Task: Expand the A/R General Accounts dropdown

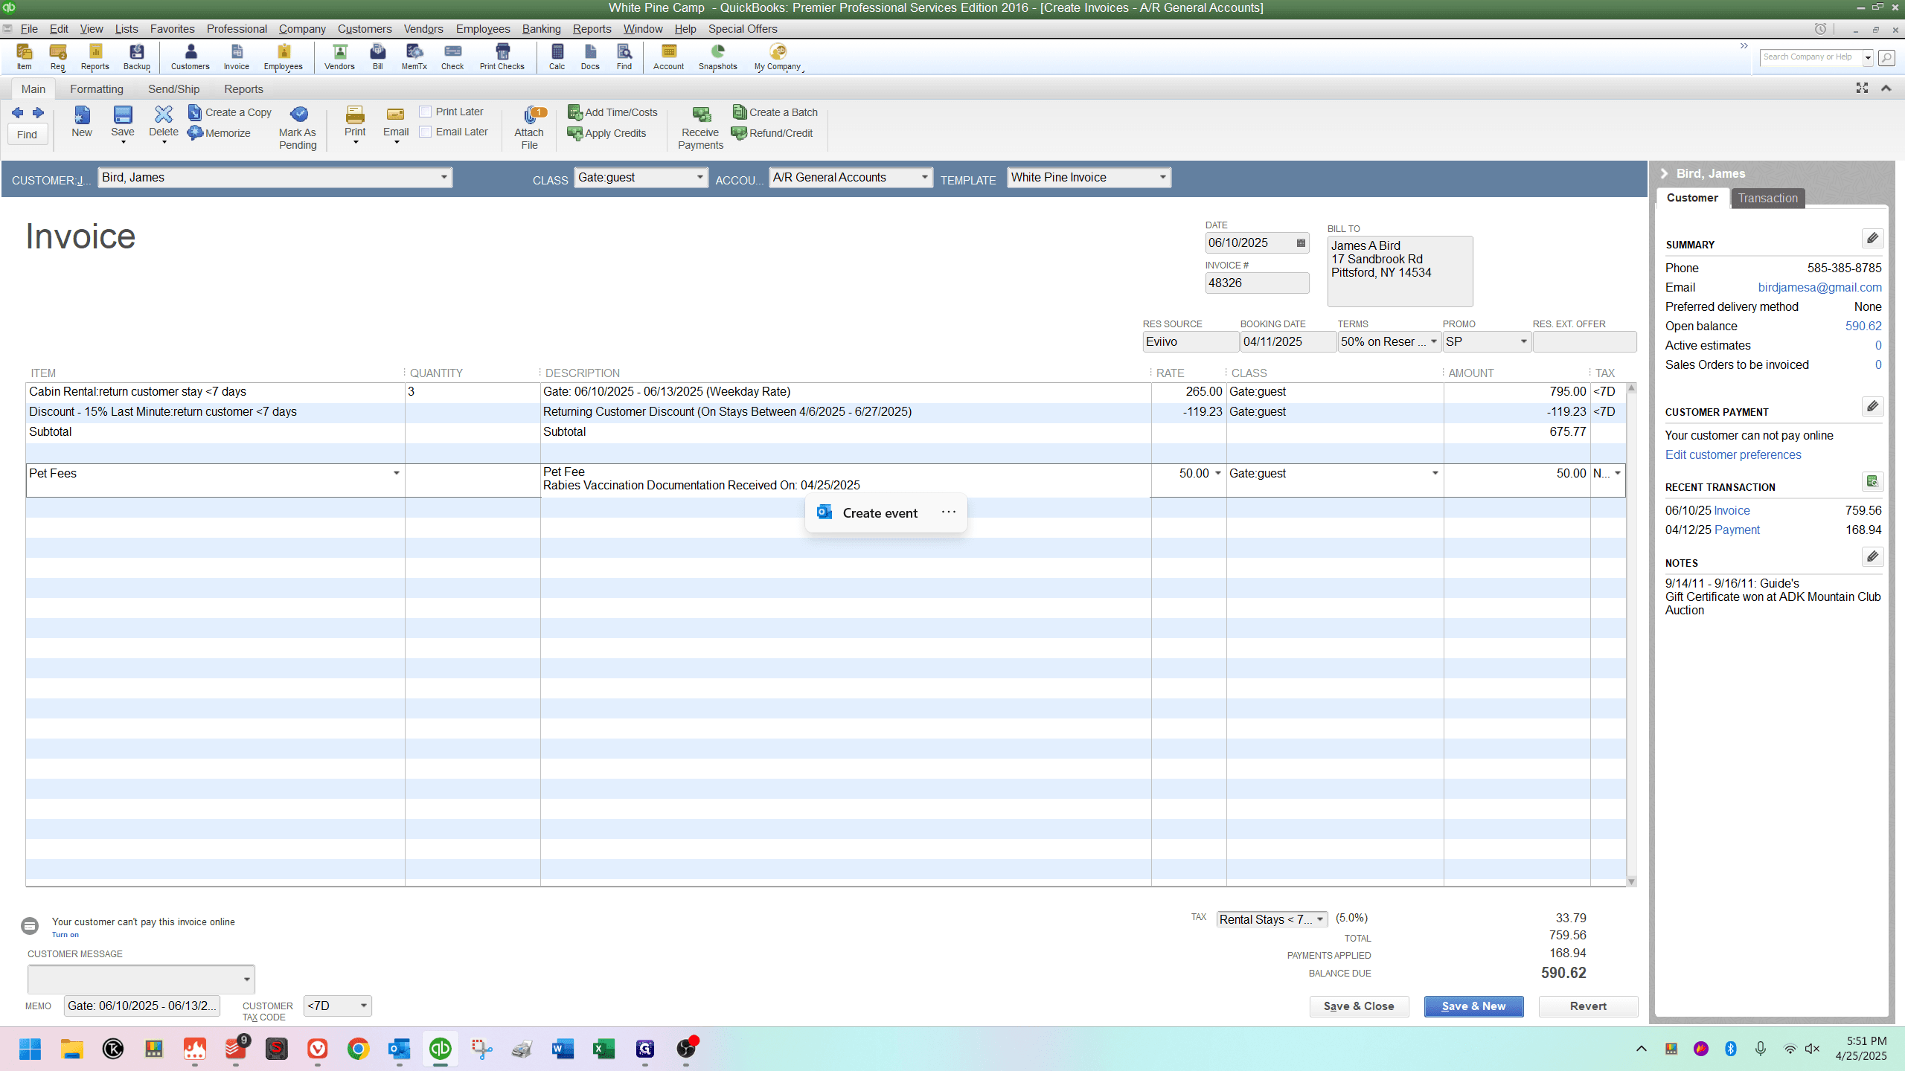Action: [x=924, y=178]
